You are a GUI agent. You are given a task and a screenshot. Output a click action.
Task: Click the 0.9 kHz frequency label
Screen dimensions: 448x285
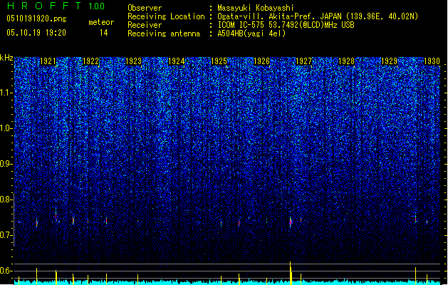point(6,164)
